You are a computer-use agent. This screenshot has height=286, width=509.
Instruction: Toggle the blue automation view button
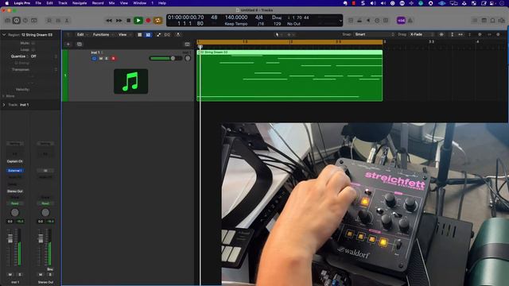click(148, 34)
